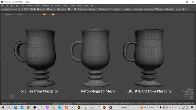The height and width of the screenshot is (110, 196).
Task: Select Vertices selection mode
Action: coord(41,9)
